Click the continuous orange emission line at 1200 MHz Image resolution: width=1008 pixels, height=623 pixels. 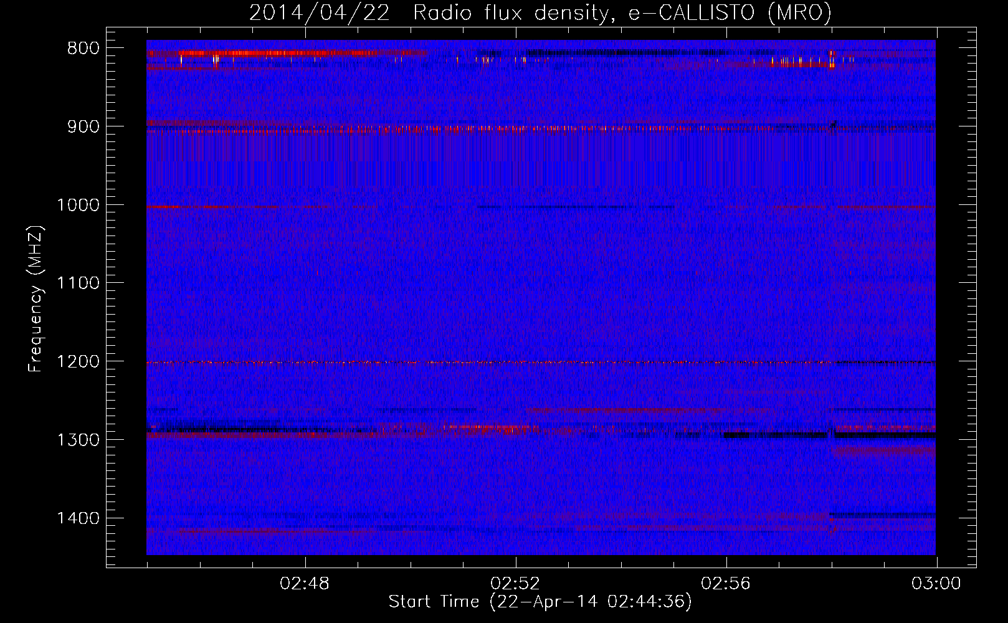click(x=541, y=362)
